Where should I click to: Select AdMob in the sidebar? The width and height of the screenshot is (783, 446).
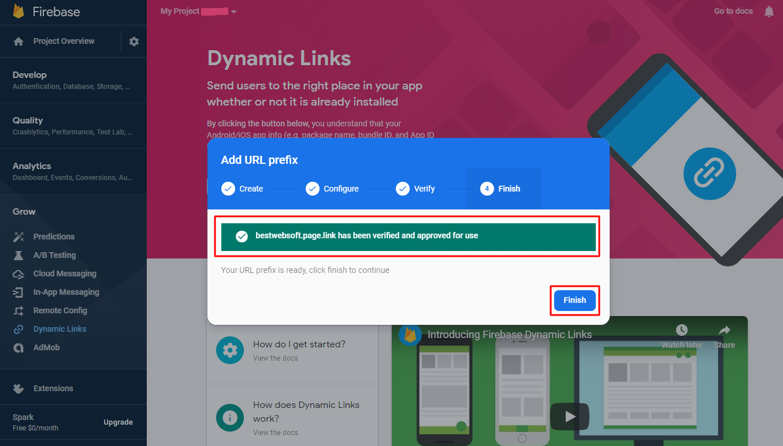46,347
